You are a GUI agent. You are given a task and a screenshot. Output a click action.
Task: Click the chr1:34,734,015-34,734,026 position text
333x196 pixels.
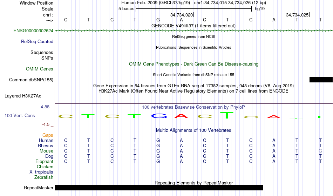point(230,3)
